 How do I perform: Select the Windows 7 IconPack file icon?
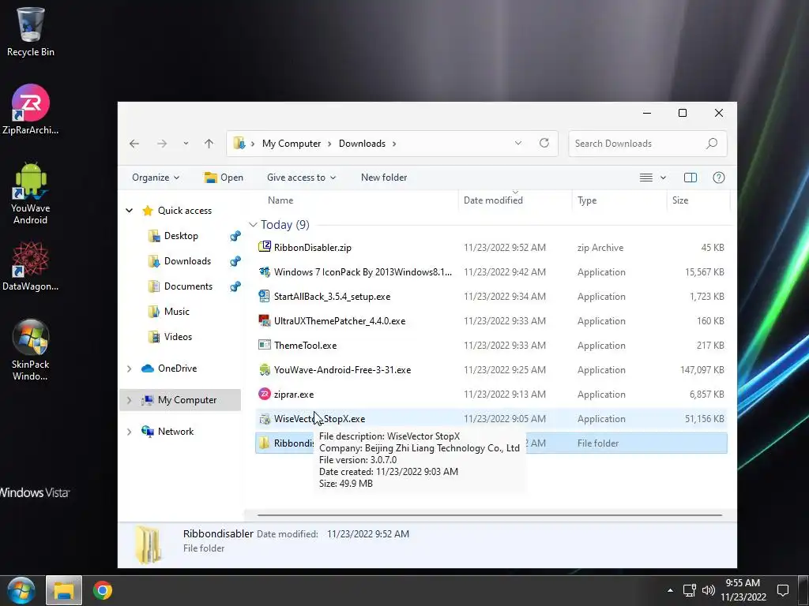coord(264,271)
